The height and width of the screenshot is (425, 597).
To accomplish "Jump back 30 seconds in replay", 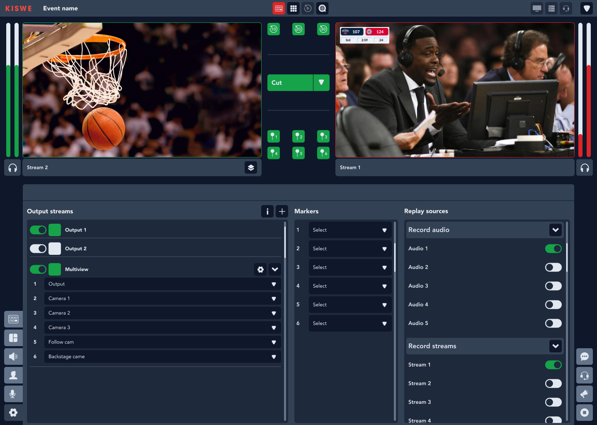I will (323, 29).
